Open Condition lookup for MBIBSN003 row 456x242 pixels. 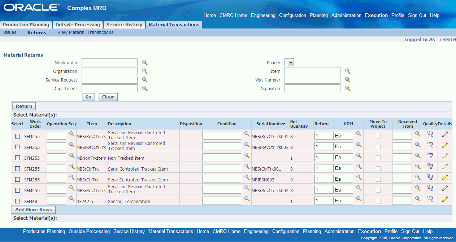click(247, 177)
